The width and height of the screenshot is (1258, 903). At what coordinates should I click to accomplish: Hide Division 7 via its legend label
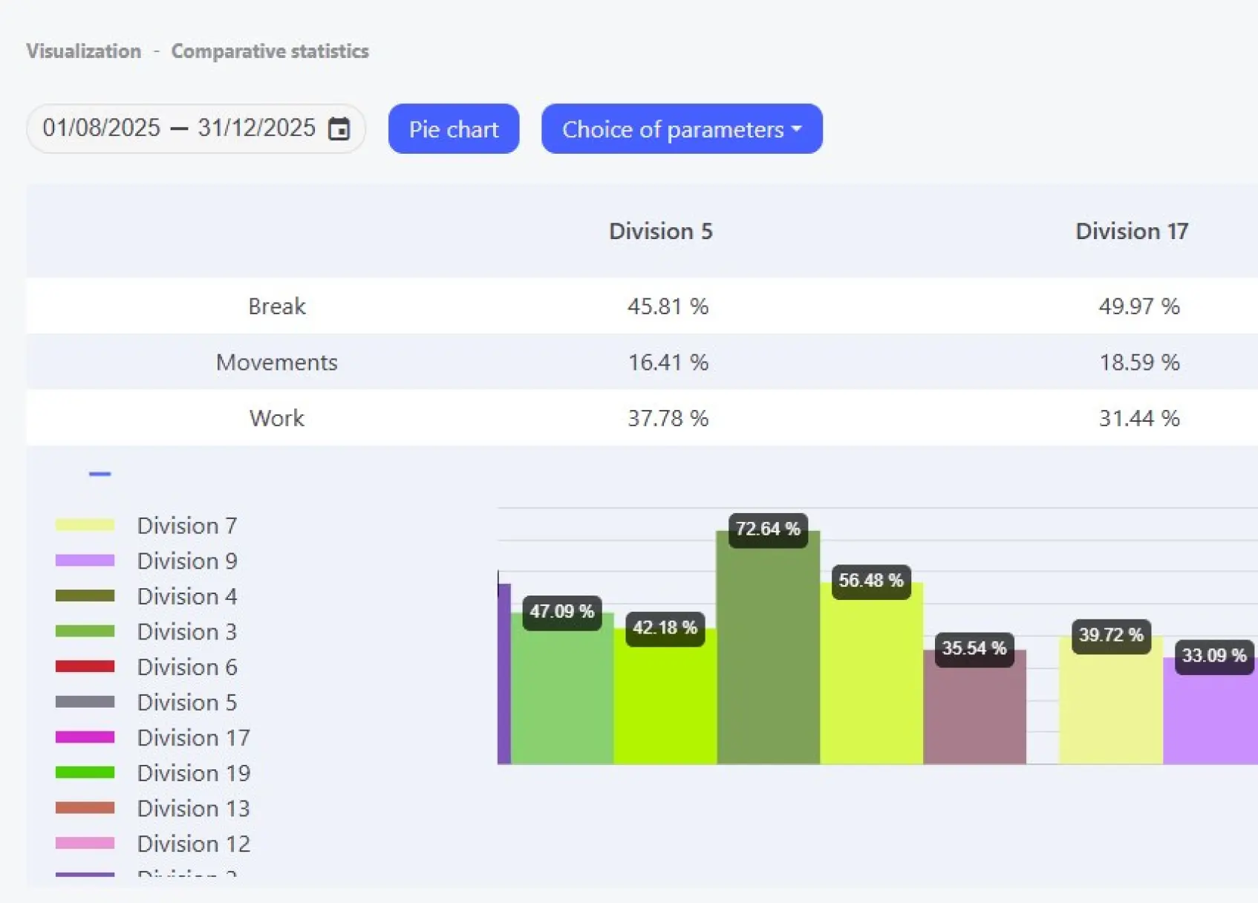187,526
